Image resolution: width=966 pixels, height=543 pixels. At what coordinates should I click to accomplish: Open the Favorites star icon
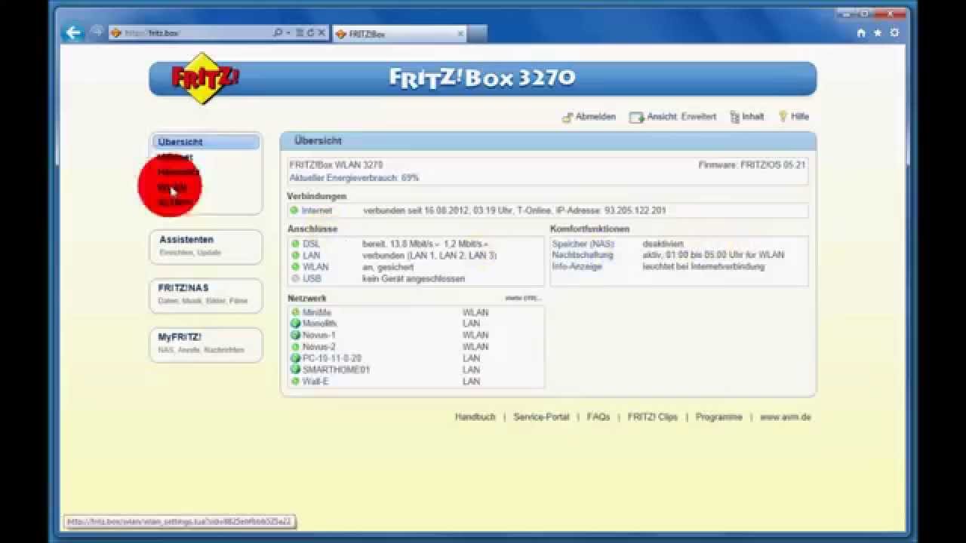(878, 33)
